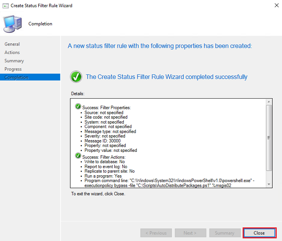
Task: Close the wizard window with the X
Action: [x=273, y=5]
